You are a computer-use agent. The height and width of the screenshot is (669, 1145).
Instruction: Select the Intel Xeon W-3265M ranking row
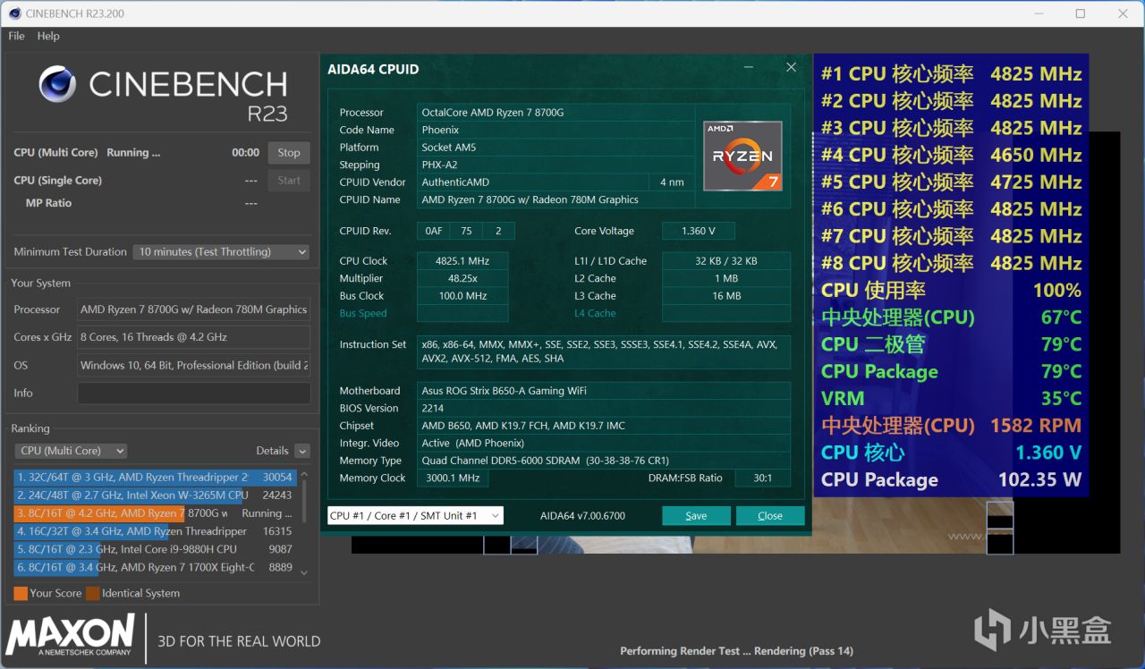coord(155,495)
